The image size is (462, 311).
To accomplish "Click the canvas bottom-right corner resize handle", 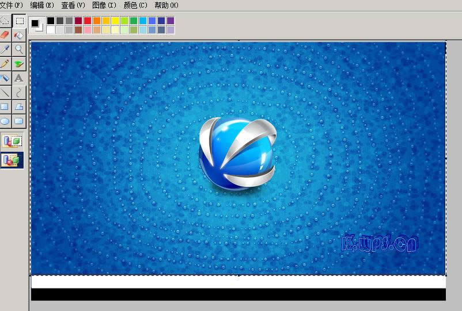I will coord(446,275).
